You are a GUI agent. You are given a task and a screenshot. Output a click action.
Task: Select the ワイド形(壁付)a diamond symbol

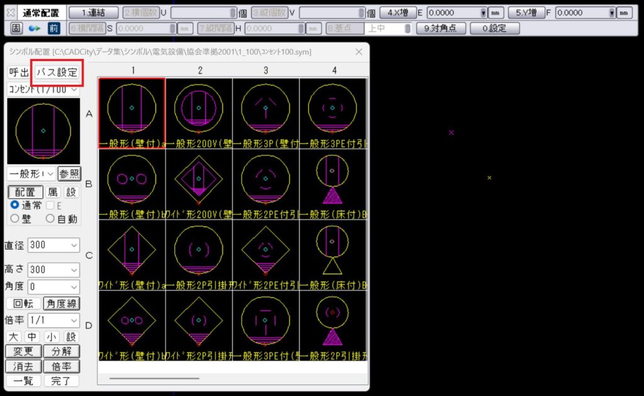[x=132, y=255]
